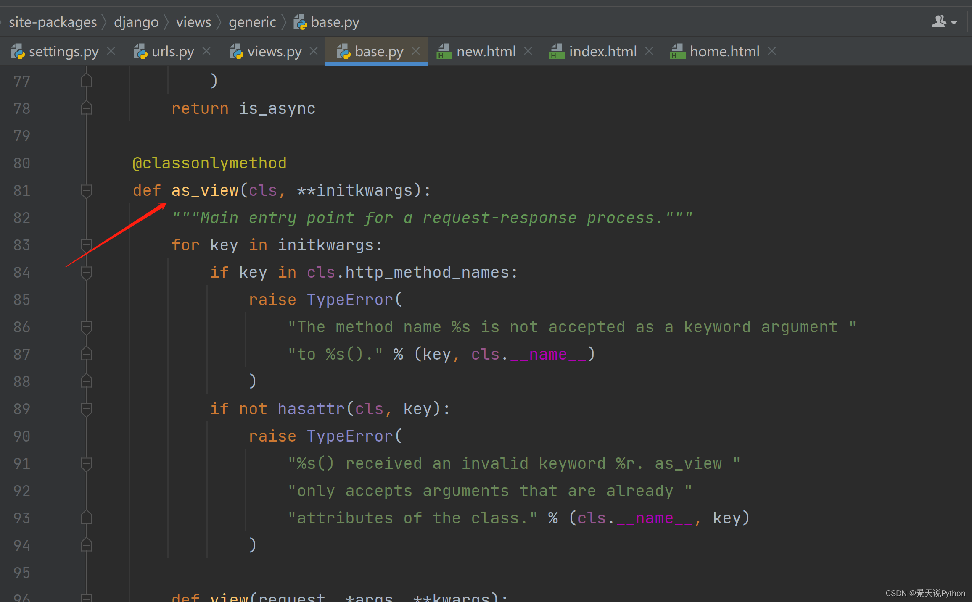
Task: Collapse the for loop fold at line 83
Action: 87,245
